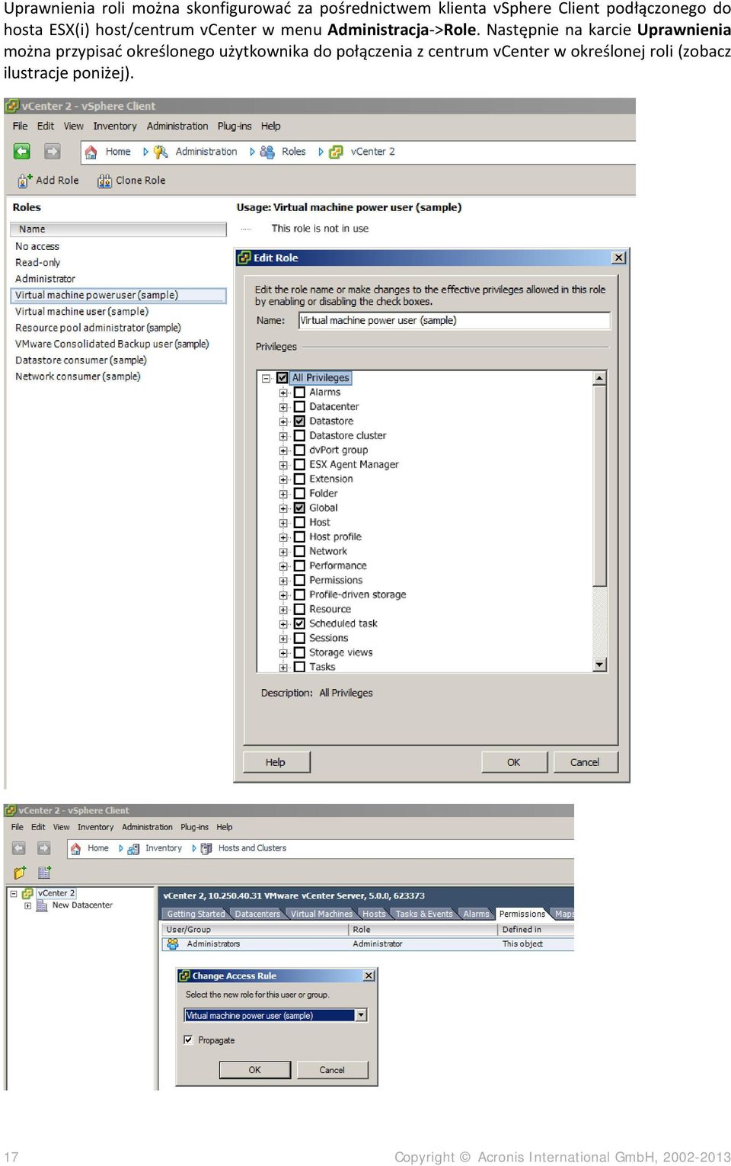Collapse the All Privileges tree node
This screenshot has width=731, height=1166.
point(266,378)
